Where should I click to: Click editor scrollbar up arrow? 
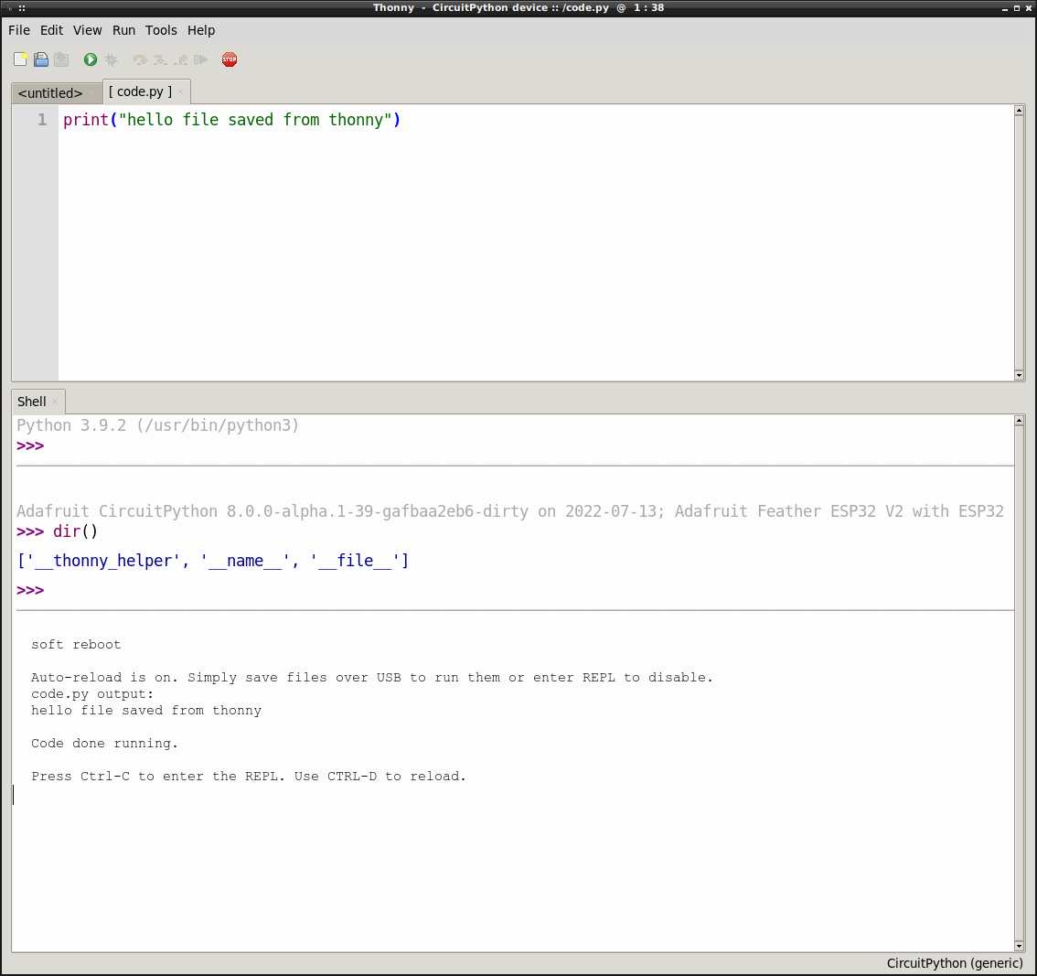click(x=1019, y=111)
